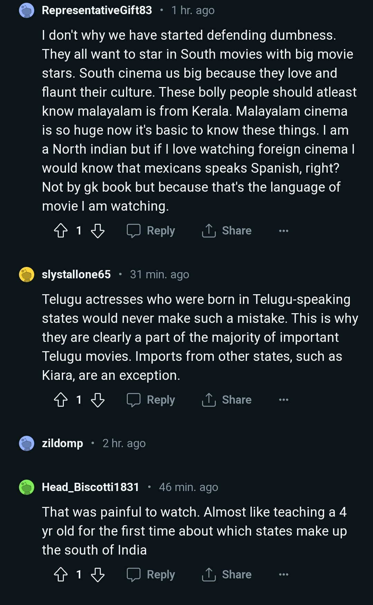Screen dimensions: 373x605
Task: Open Head_Biscotti1831's user profile link
Action: [x=90, y=487]
